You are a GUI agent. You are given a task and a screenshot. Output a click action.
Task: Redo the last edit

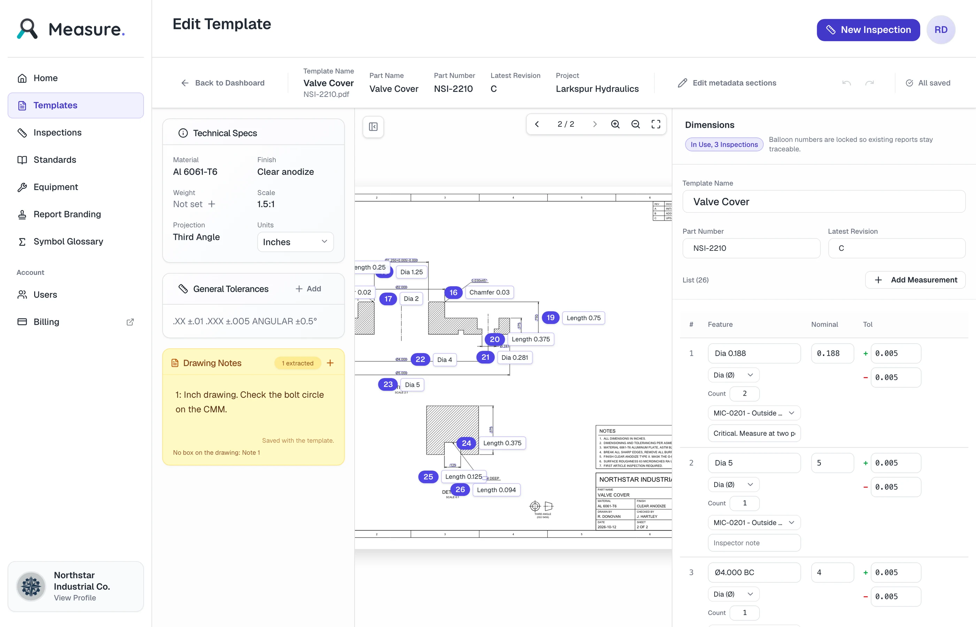[869, 83]
